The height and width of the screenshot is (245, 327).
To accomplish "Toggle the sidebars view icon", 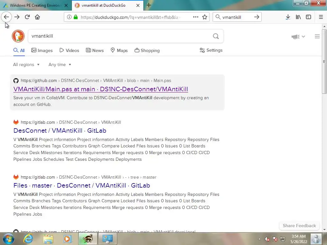I will (x=308, y=17).
